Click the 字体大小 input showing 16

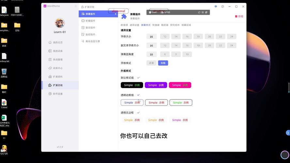pyautogui.click(x=151, y=37)
